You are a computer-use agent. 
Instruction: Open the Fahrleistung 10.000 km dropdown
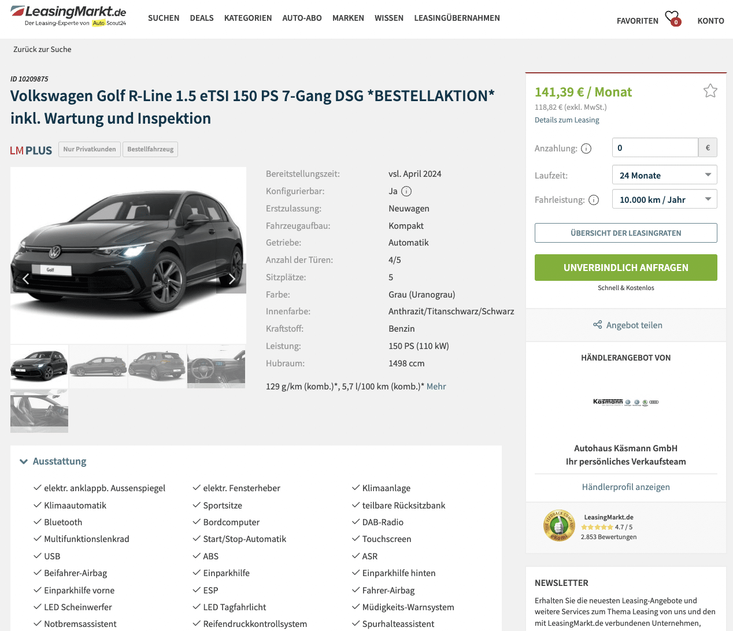664,199
